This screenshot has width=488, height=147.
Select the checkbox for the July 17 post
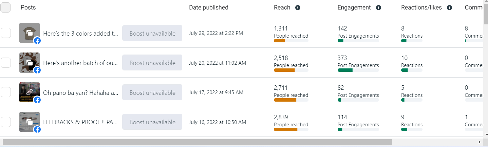(x=5, y=92)
